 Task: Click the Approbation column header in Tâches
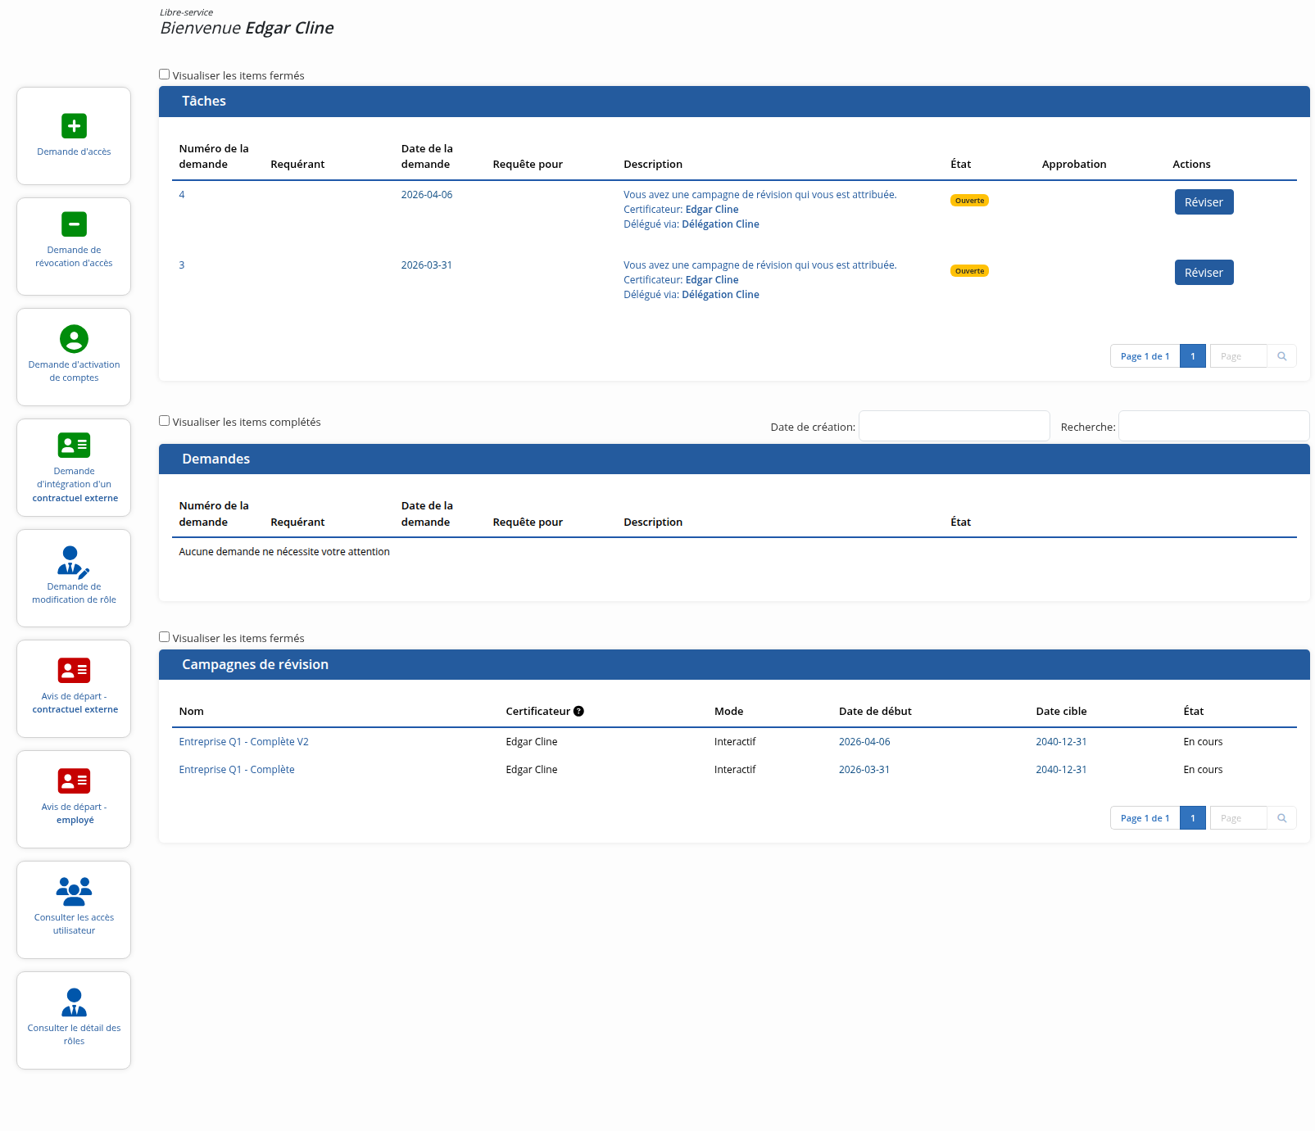point(1074,164)
